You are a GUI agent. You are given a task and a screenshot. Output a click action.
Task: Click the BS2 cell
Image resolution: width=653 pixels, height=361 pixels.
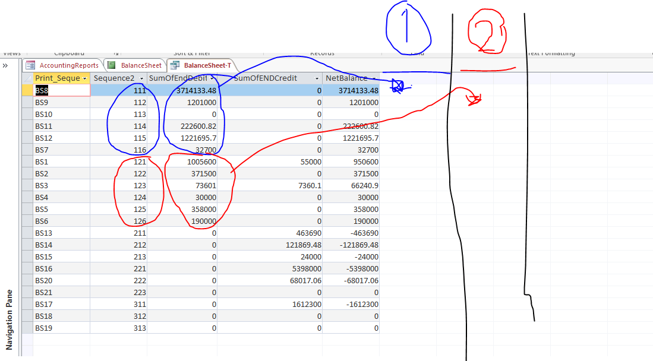click(x=62, y=173)
